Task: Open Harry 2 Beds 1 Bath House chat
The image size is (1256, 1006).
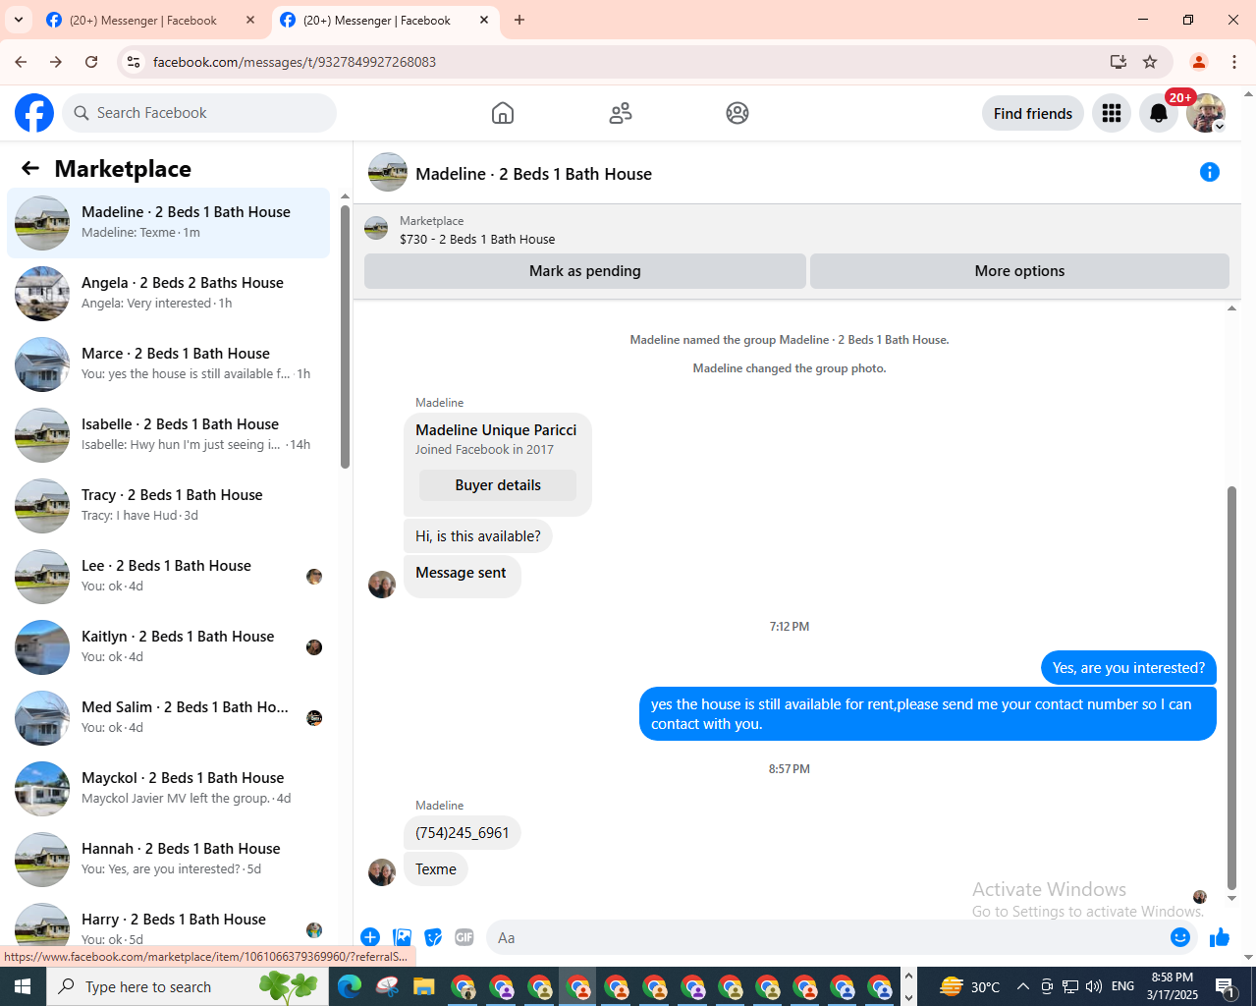Action: click(x=169, y=923)
